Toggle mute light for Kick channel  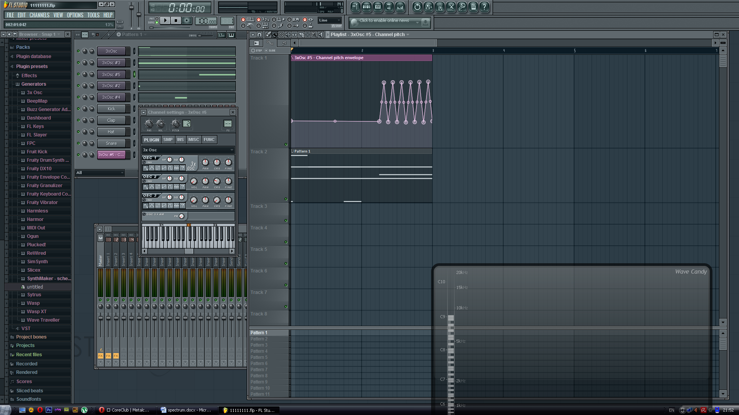(x=79, y=109)
